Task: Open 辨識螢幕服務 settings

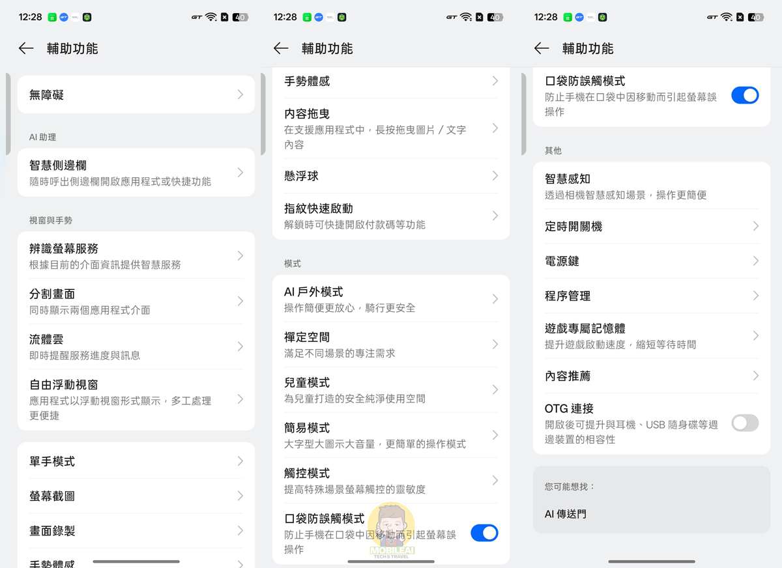Action: (136, 256)
